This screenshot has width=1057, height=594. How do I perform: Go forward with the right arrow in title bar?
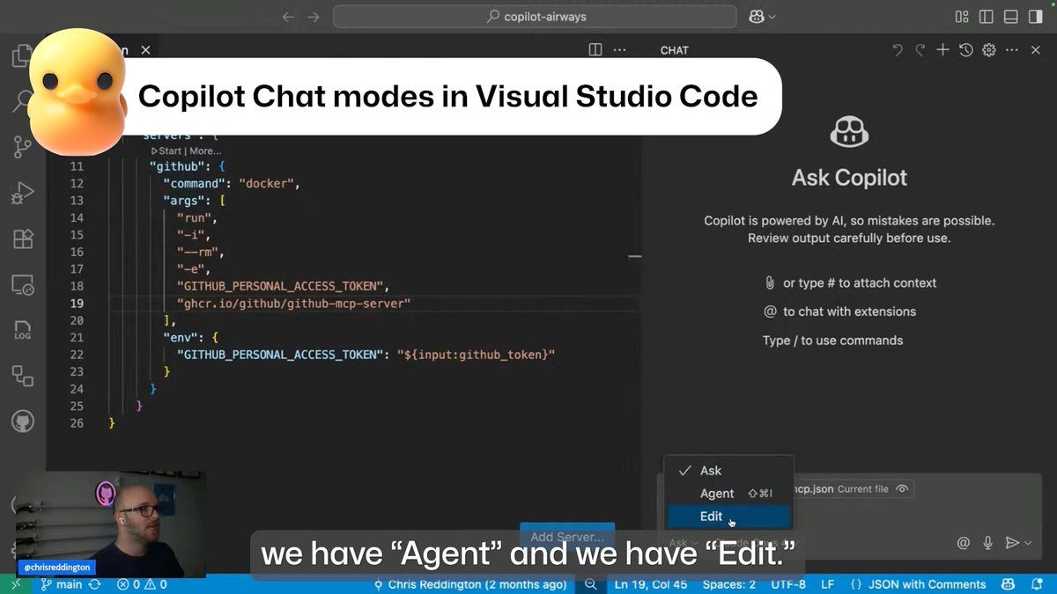tap(314, 16)
